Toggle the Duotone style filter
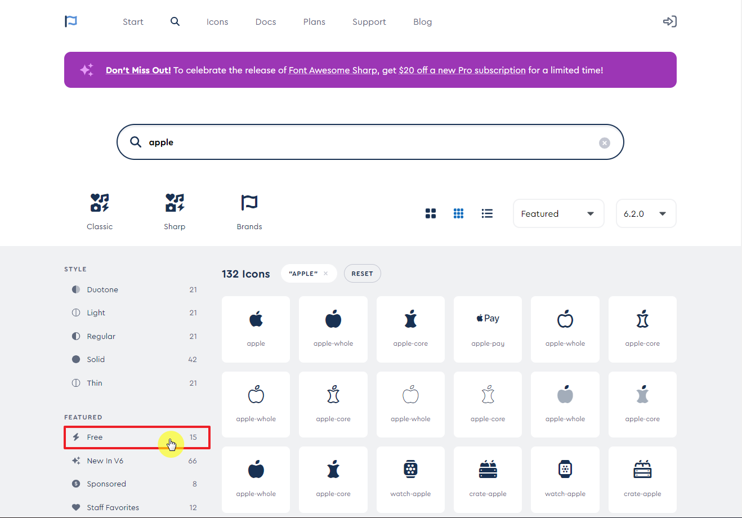 134,289
